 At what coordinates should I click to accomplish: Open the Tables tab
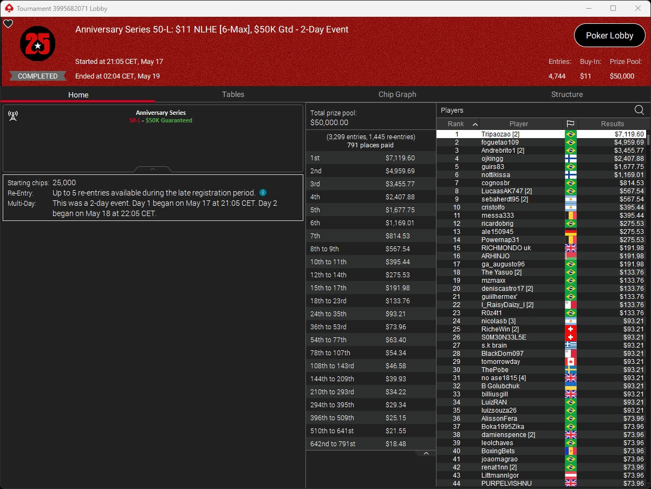coord(233,94)
